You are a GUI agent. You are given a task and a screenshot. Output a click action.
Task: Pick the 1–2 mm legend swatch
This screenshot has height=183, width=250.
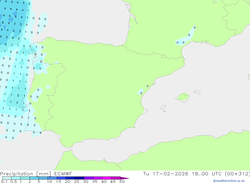coord(25,178)
